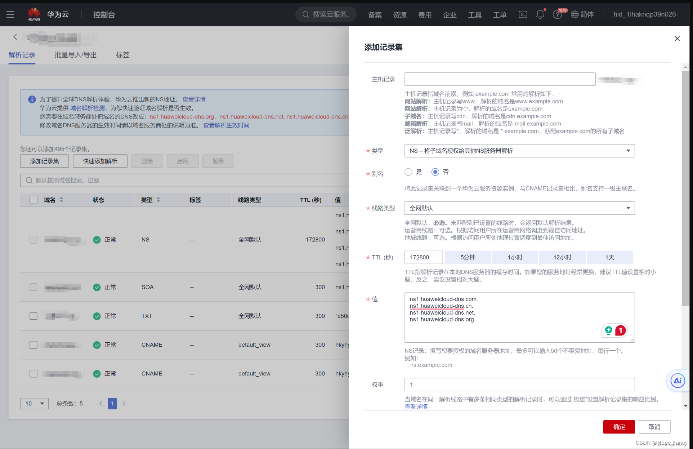Click the 快速添加解析 button
This screenshot has height=449, width=693.
100,161
